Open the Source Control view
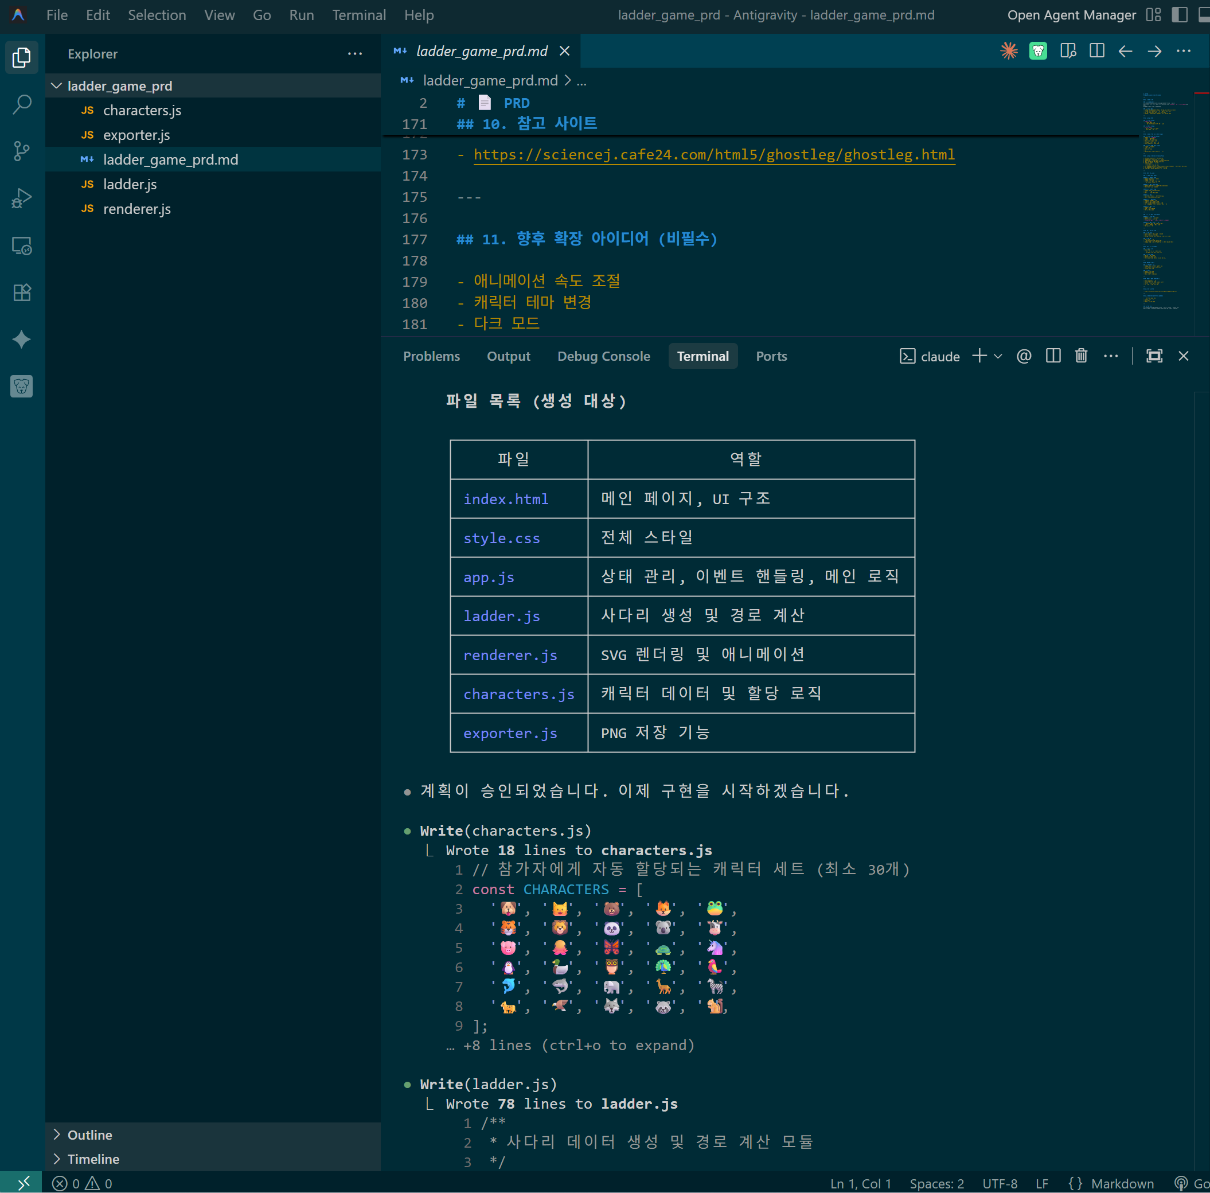The height and width of the screenshot is (1193, 1210). (x=22, y=151)
